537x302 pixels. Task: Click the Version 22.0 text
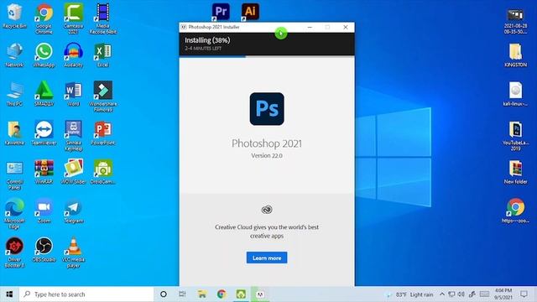tap(267, 155)
